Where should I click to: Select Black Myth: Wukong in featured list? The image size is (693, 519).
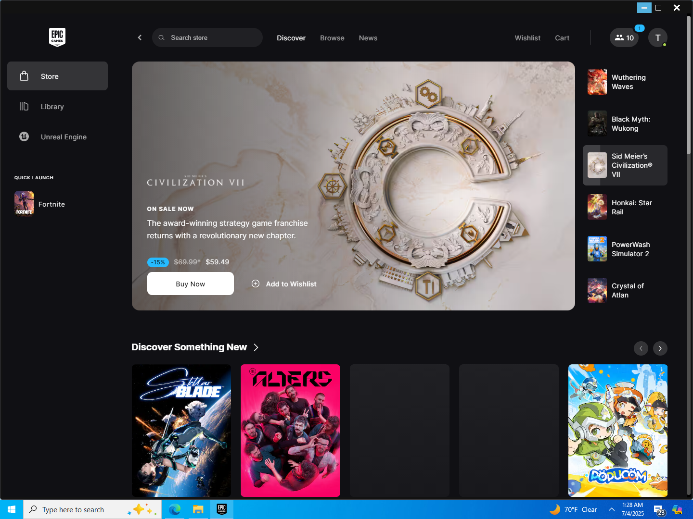(625, 124)
